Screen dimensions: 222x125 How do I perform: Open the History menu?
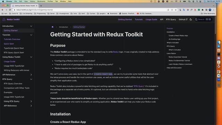(32, 1)
